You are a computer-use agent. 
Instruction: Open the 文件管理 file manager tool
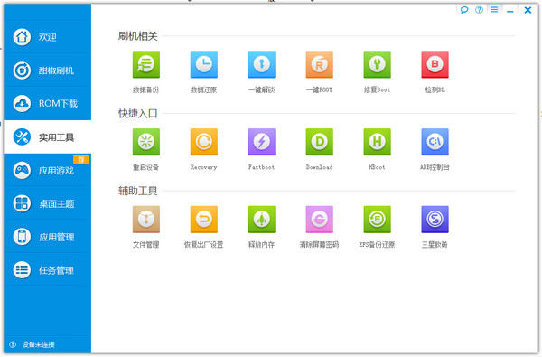click(x=145, y=220)
